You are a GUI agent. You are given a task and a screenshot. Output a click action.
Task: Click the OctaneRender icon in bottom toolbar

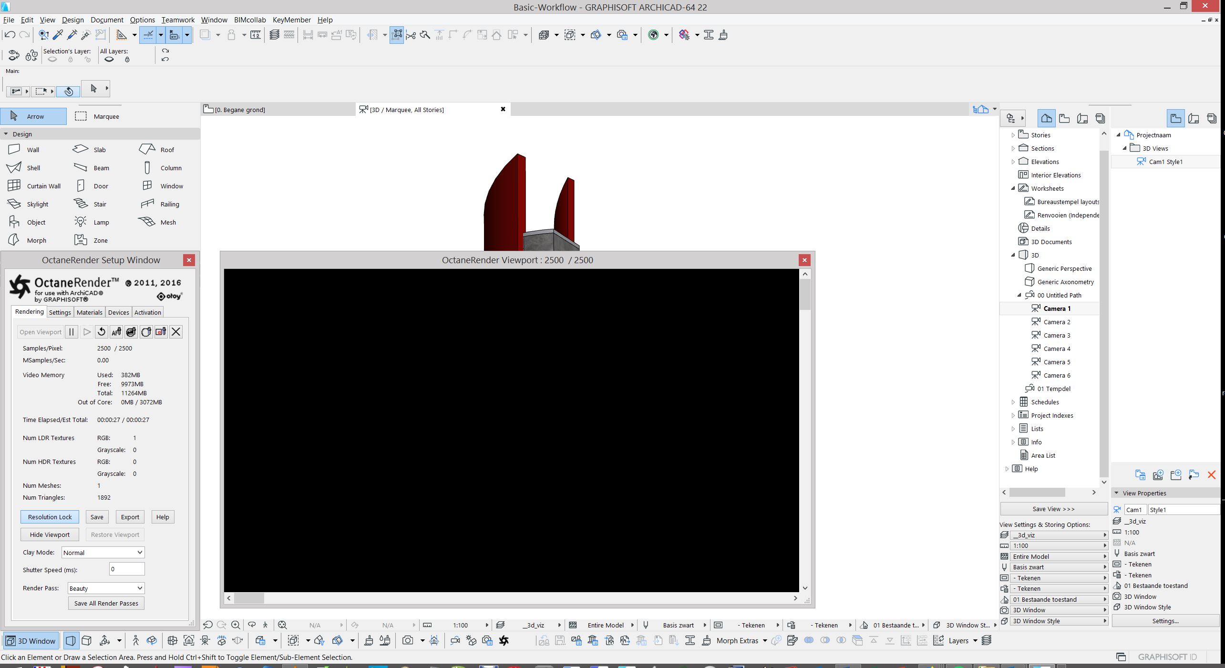(x=504, y=640)
